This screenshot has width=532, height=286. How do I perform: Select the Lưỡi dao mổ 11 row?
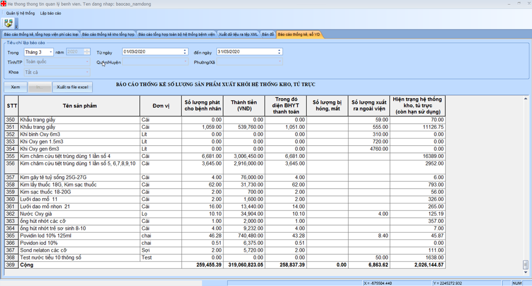click(225, 199)
